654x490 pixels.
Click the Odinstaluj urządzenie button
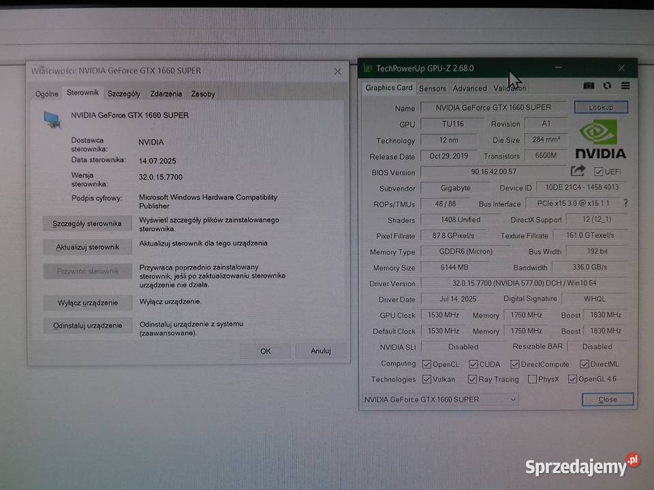[87, 326]
